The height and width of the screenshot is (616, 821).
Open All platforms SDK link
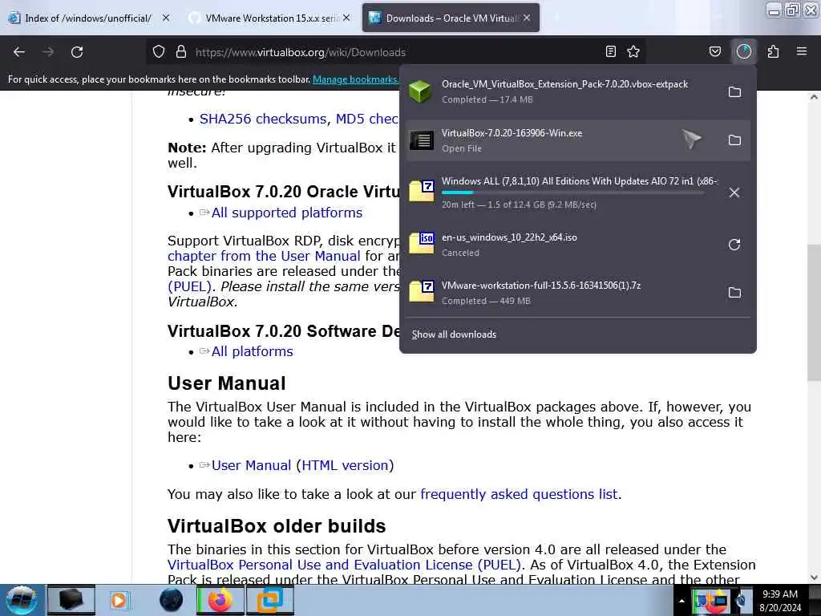[x=253, y=351]
